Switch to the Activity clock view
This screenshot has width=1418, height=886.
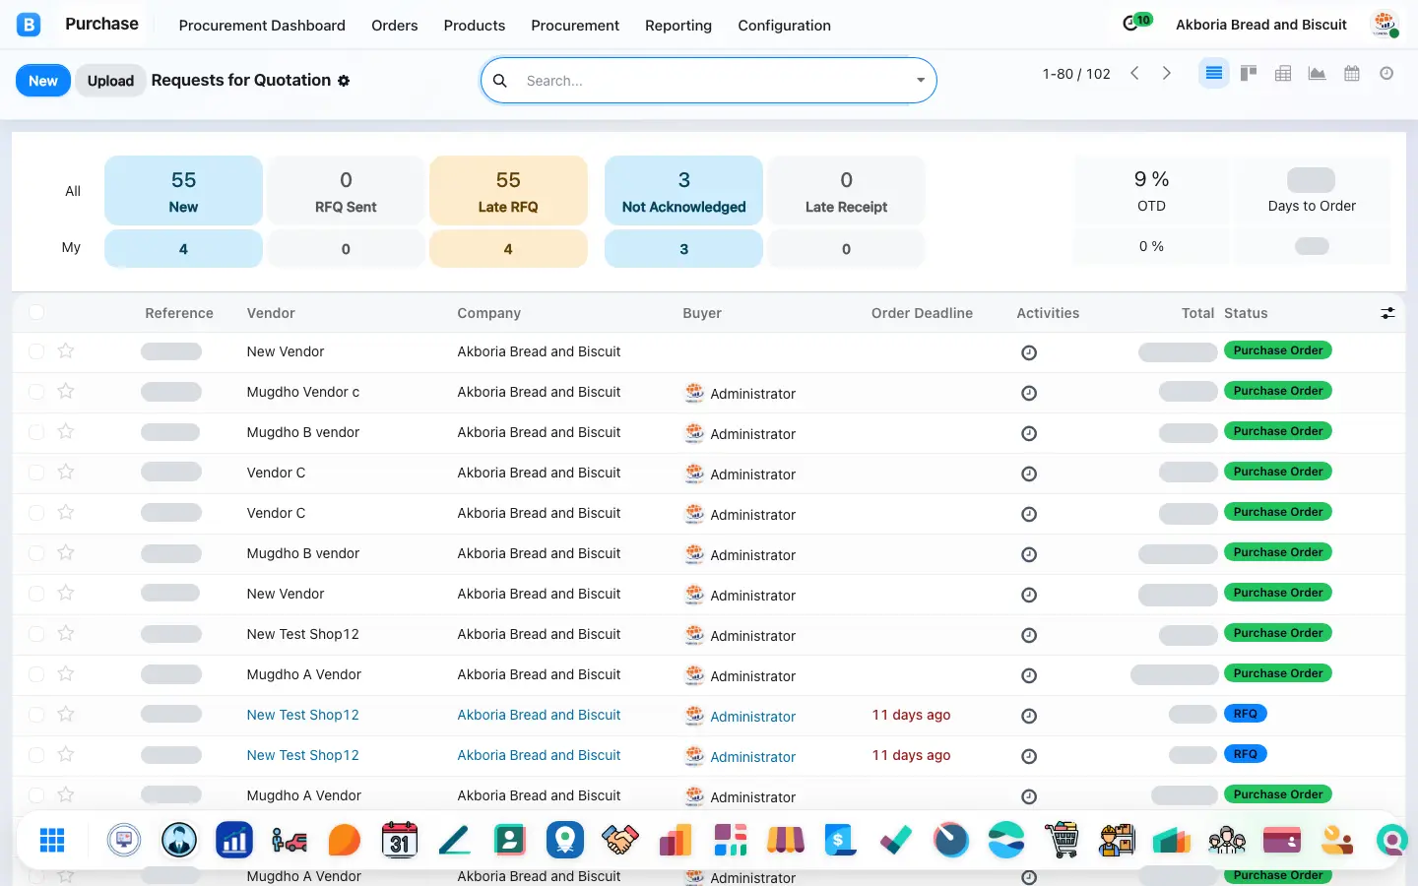[1386, 74]
